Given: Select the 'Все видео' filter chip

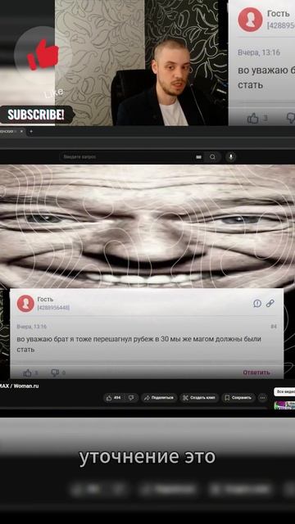Looking at the screenshot, I should tap(284, 391).
